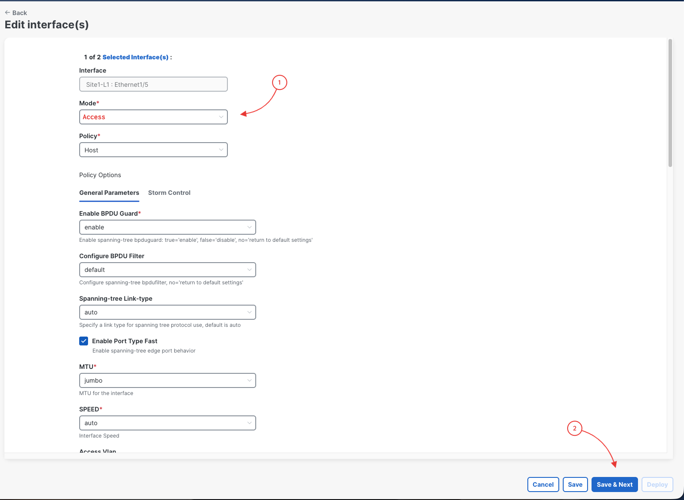
Task: Open the Policy Host dropdown
Action: tap(153, 150)
